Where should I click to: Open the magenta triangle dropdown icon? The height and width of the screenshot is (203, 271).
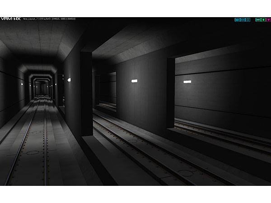coord(268,20)
